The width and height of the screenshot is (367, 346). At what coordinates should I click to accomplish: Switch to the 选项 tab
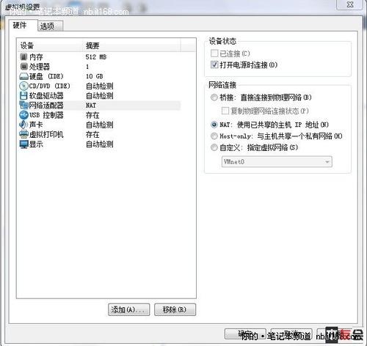tap(50, 26)
